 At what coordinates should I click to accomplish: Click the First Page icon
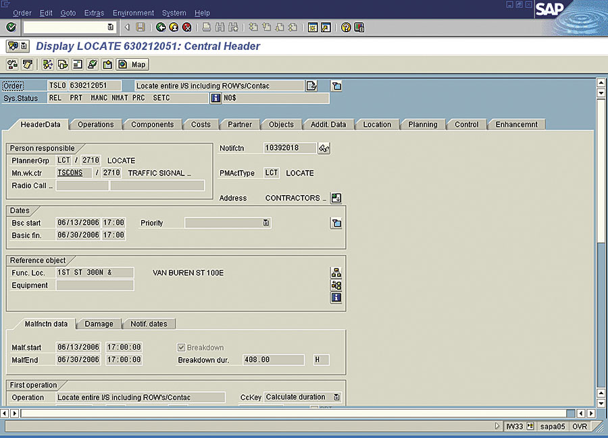253,27
